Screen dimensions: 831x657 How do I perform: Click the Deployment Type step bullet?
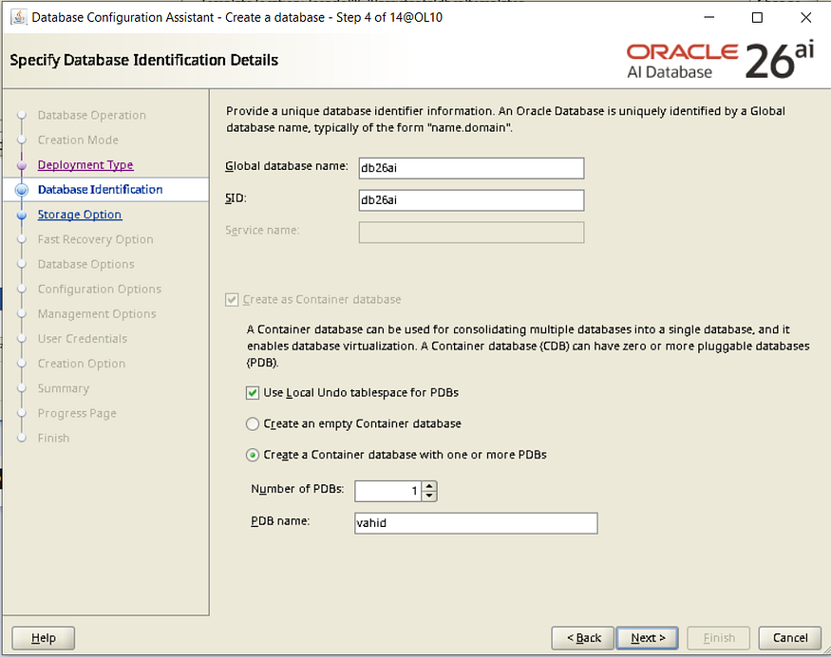click(22, 165)
